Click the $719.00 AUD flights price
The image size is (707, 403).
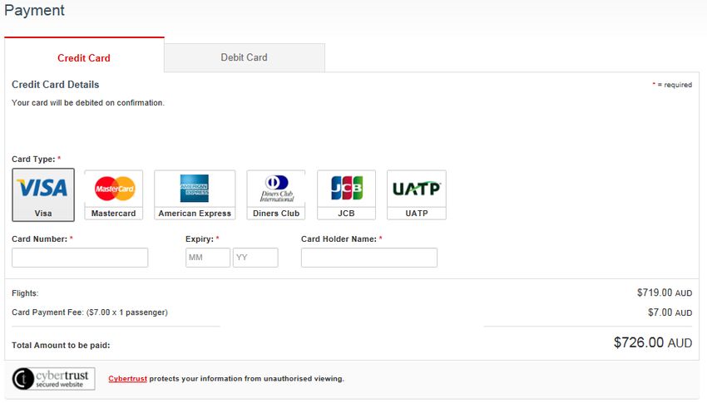coord(665,292)
